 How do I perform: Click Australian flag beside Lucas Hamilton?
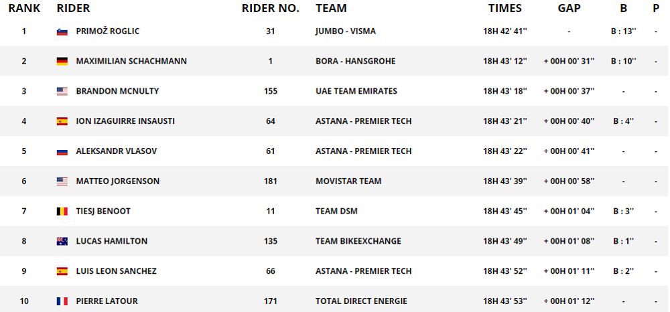[62, 242]
